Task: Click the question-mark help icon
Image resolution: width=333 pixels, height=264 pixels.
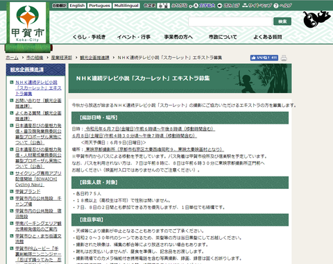Action: [276, 6]
